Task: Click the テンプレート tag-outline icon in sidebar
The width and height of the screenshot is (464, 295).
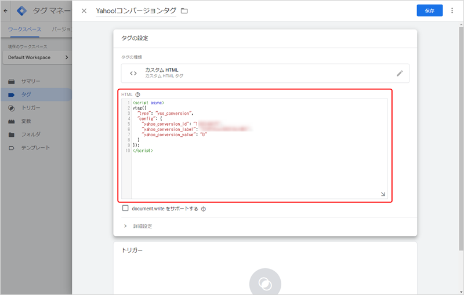Action: (x=11, y=148)
